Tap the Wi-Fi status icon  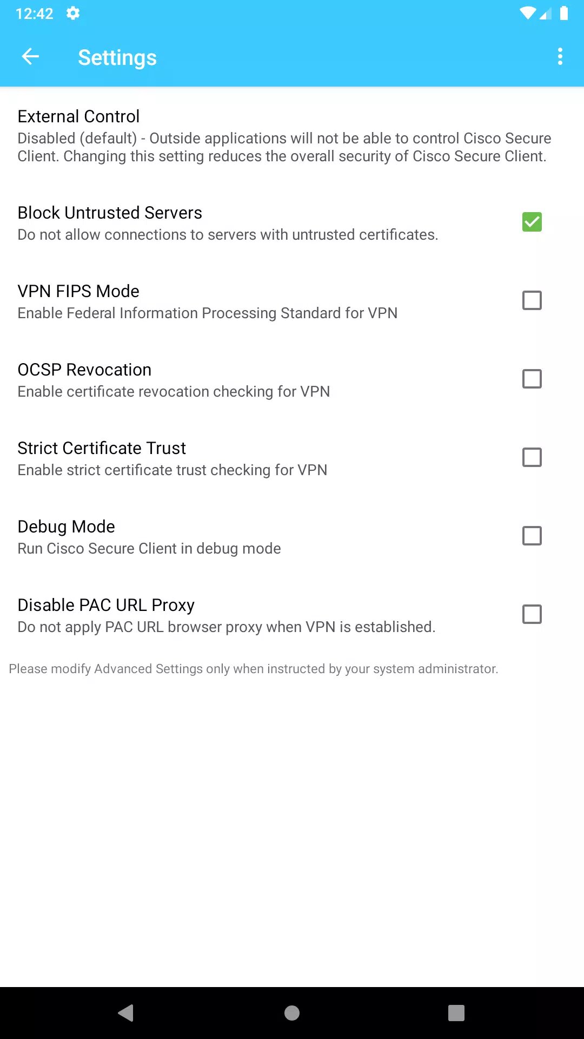tap(526, 13)
